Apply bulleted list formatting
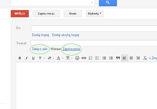This screenshot has height=109, width=157. [97, 58]
